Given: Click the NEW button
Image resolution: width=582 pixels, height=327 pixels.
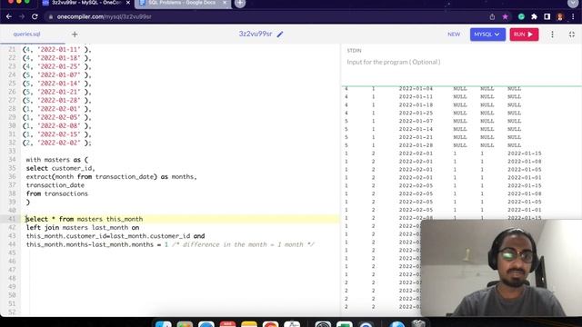Looking at the screenshot, I should [454, 35].
